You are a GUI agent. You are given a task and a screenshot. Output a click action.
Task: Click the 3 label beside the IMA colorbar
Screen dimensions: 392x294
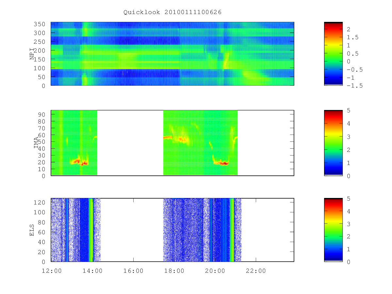(348, 137)
